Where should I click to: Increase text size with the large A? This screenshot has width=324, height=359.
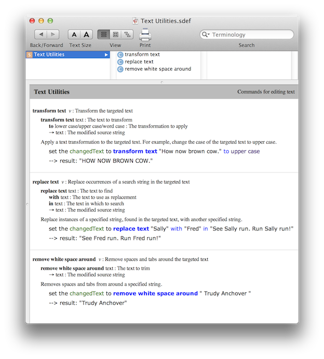point(87,35)
